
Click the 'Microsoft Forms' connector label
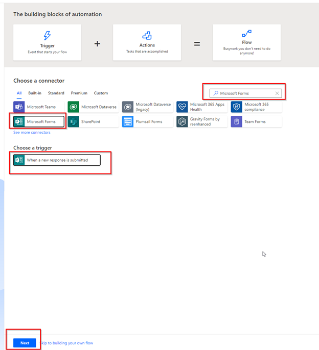tap(41, 121)
